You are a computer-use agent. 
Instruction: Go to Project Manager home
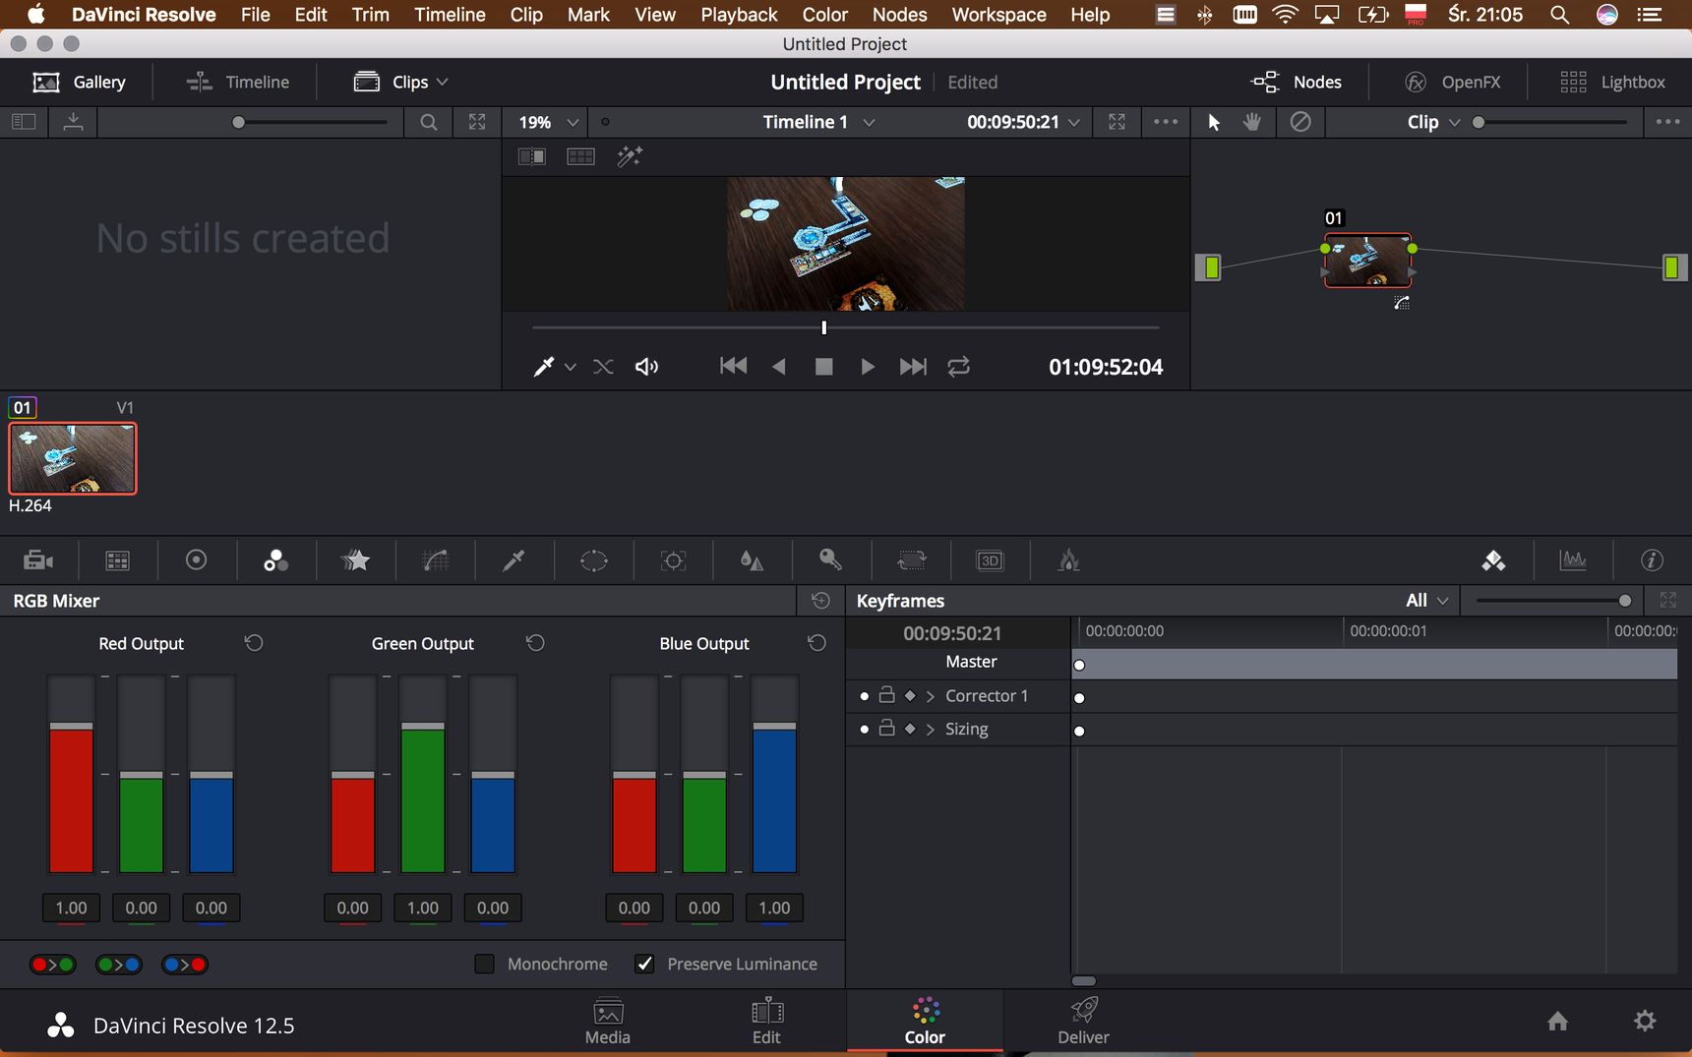point(1557,1022)
